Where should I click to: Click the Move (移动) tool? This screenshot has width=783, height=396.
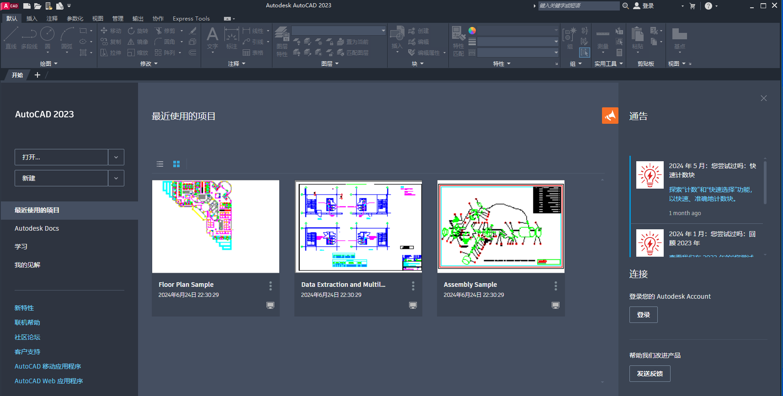(x=111, y=31)
